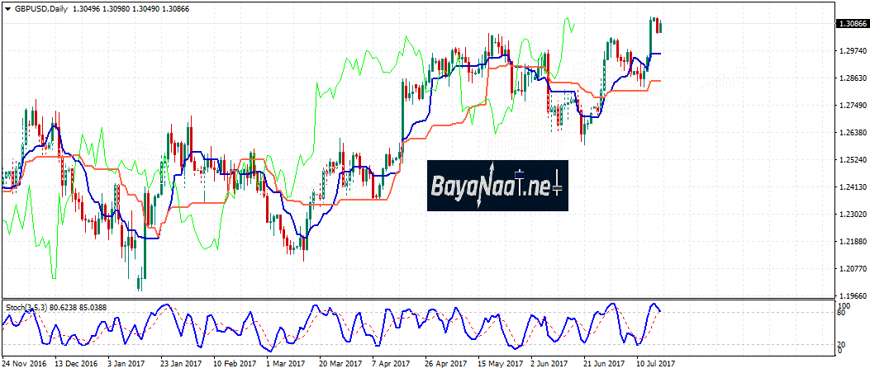The width and height of the screenshot is (870, 373).
Task: Click the BayaNaat.net watermark logo
Action: (x=497, y=185)
